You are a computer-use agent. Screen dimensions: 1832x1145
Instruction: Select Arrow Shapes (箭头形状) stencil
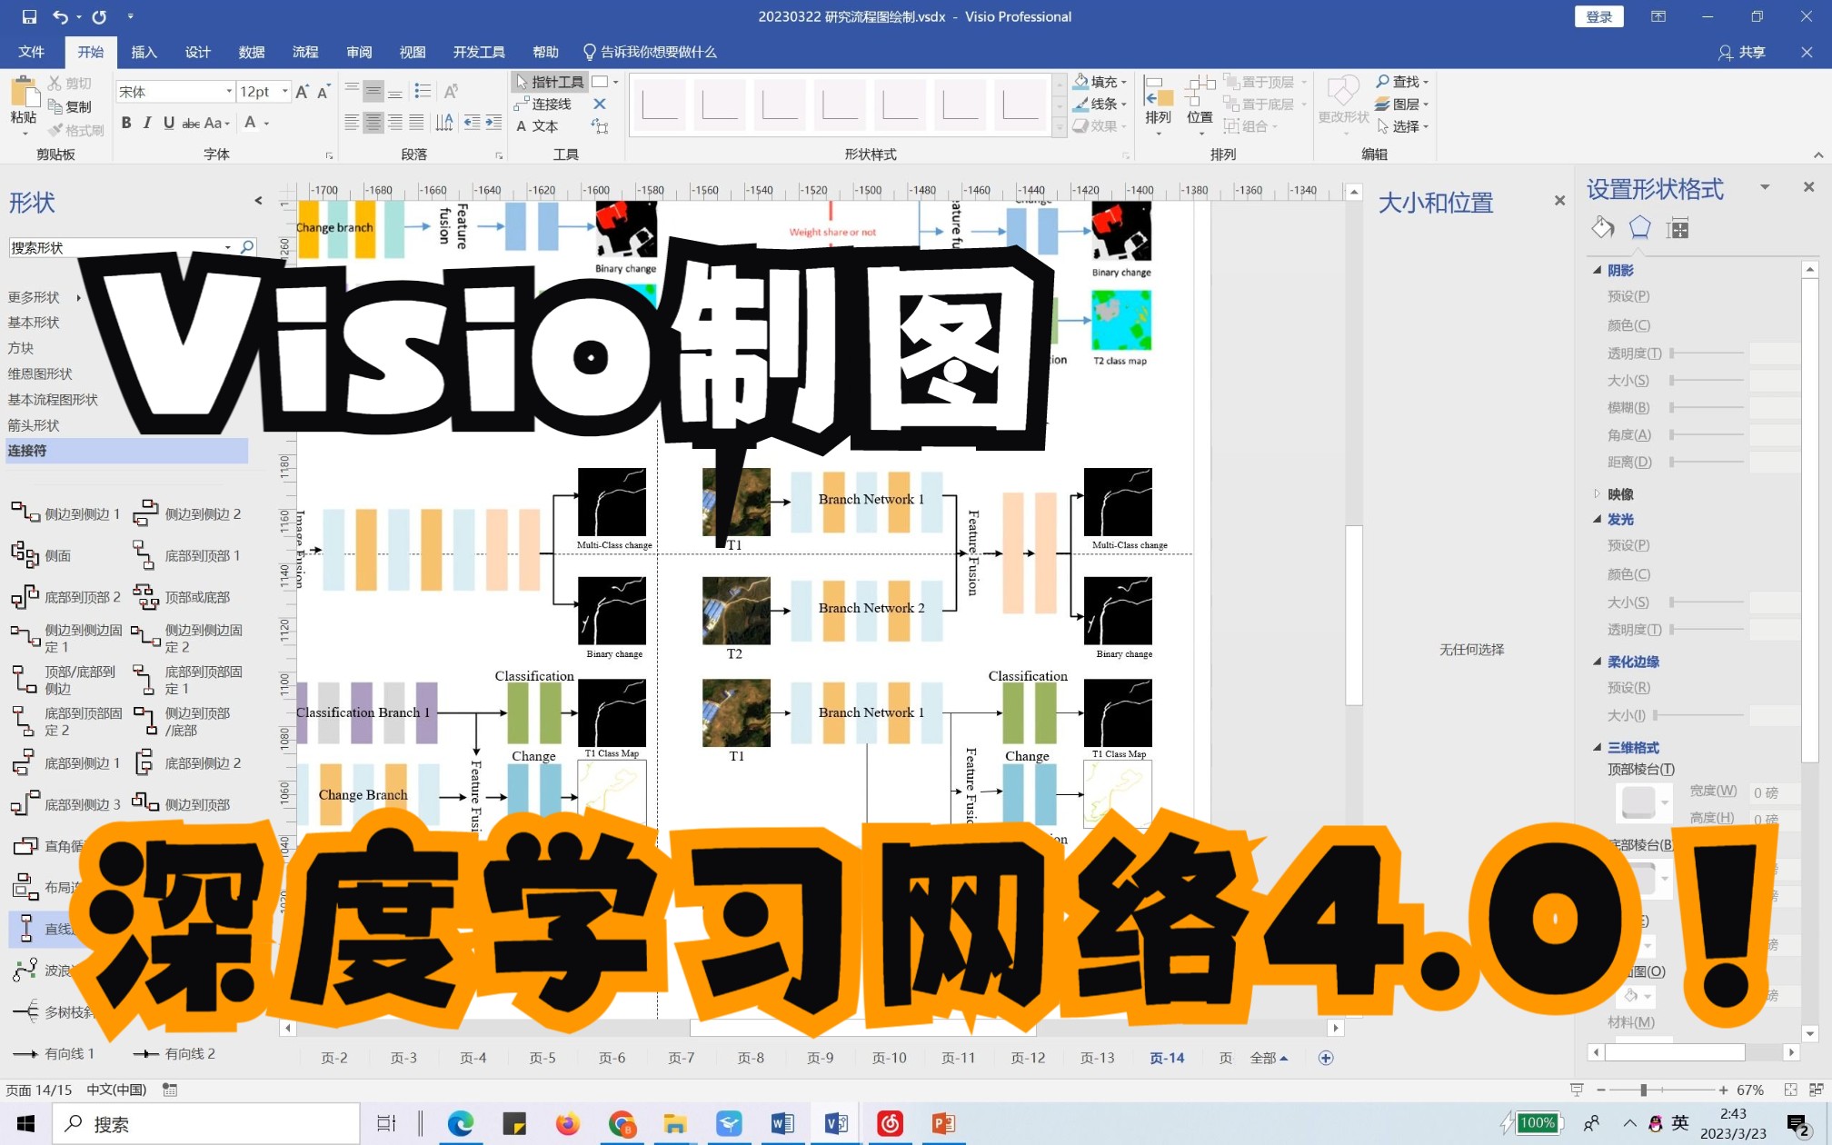pyautogui.click(x=34, y=425)
